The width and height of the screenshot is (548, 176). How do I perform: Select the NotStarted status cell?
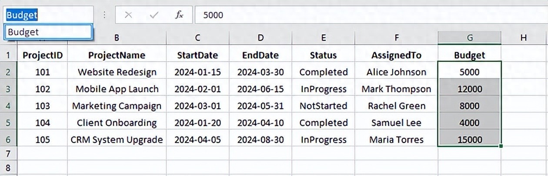tap(323, 106)
